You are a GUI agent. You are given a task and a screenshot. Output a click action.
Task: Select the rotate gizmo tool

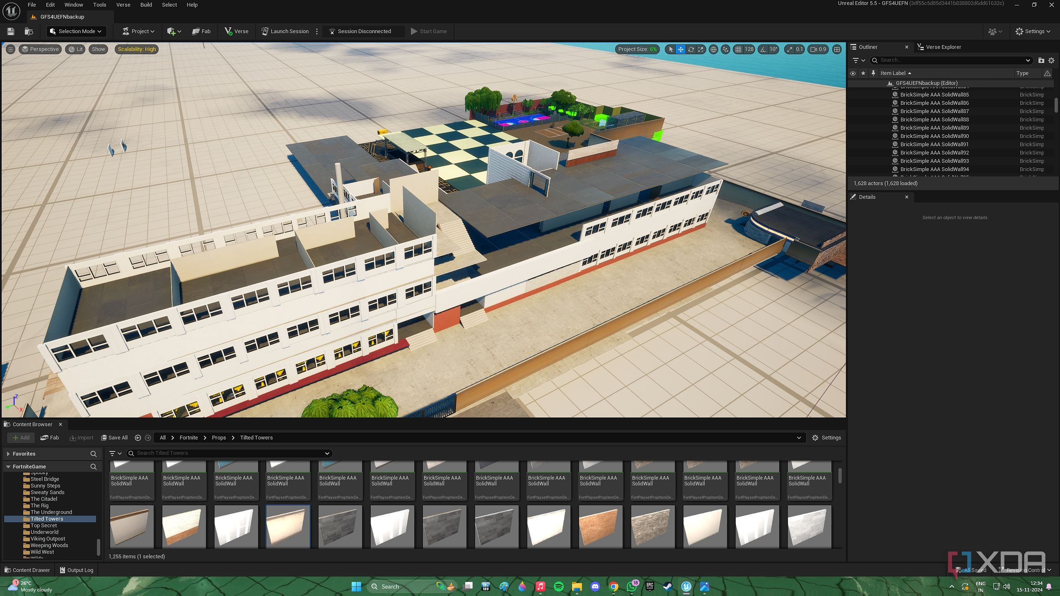tap(691, 49)
